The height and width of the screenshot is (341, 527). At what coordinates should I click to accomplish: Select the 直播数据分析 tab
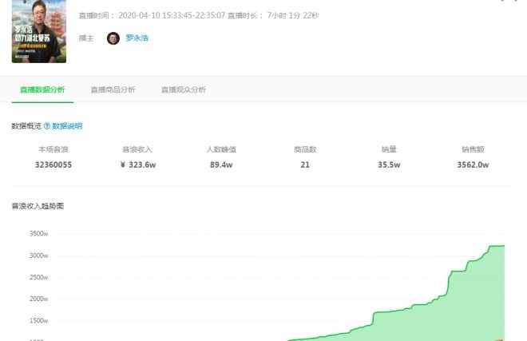click(x=42, y=89)
